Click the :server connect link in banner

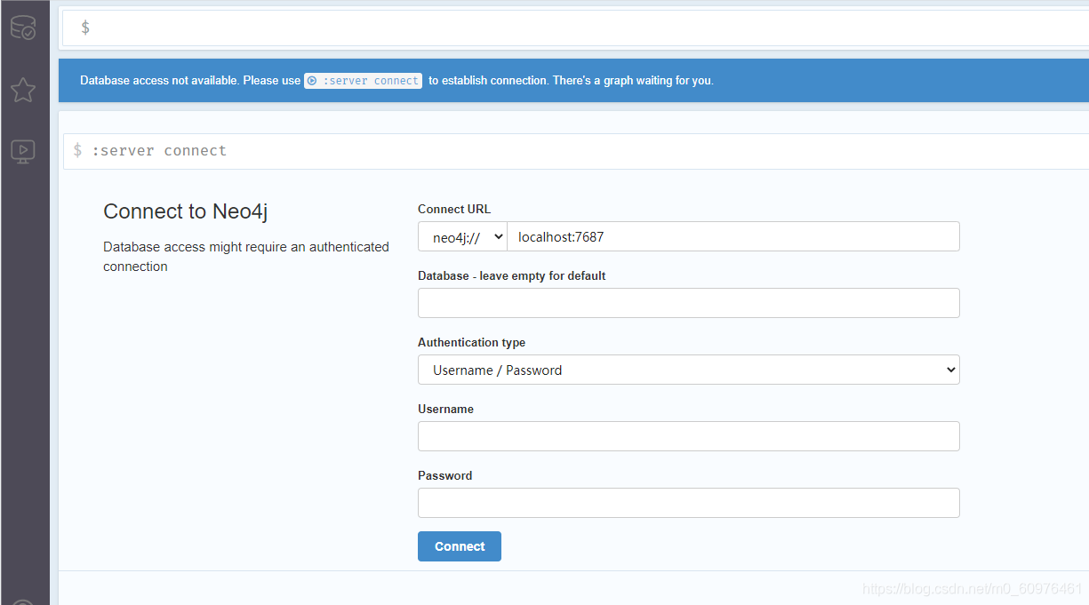pyautogui.click(x=363, y=81)
